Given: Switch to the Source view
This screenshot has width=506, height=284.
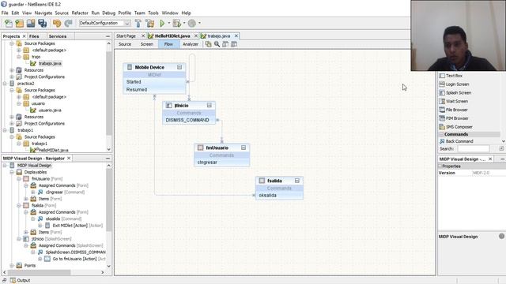Looking at the screenshot, I should (x=125, y=44).
